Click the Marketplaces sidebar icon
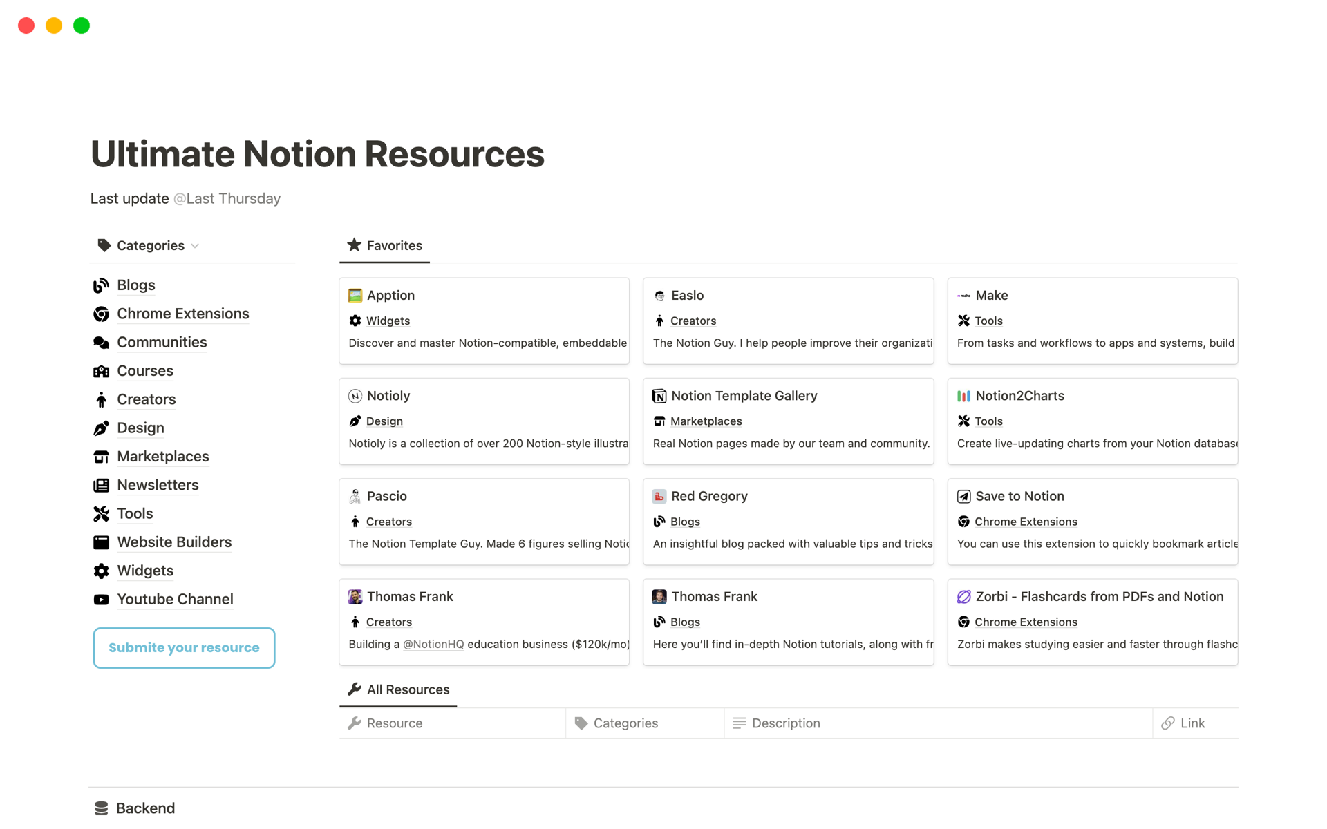Image resolution: width=1327 pixels, height=829 pixels. tap(102, 455)
